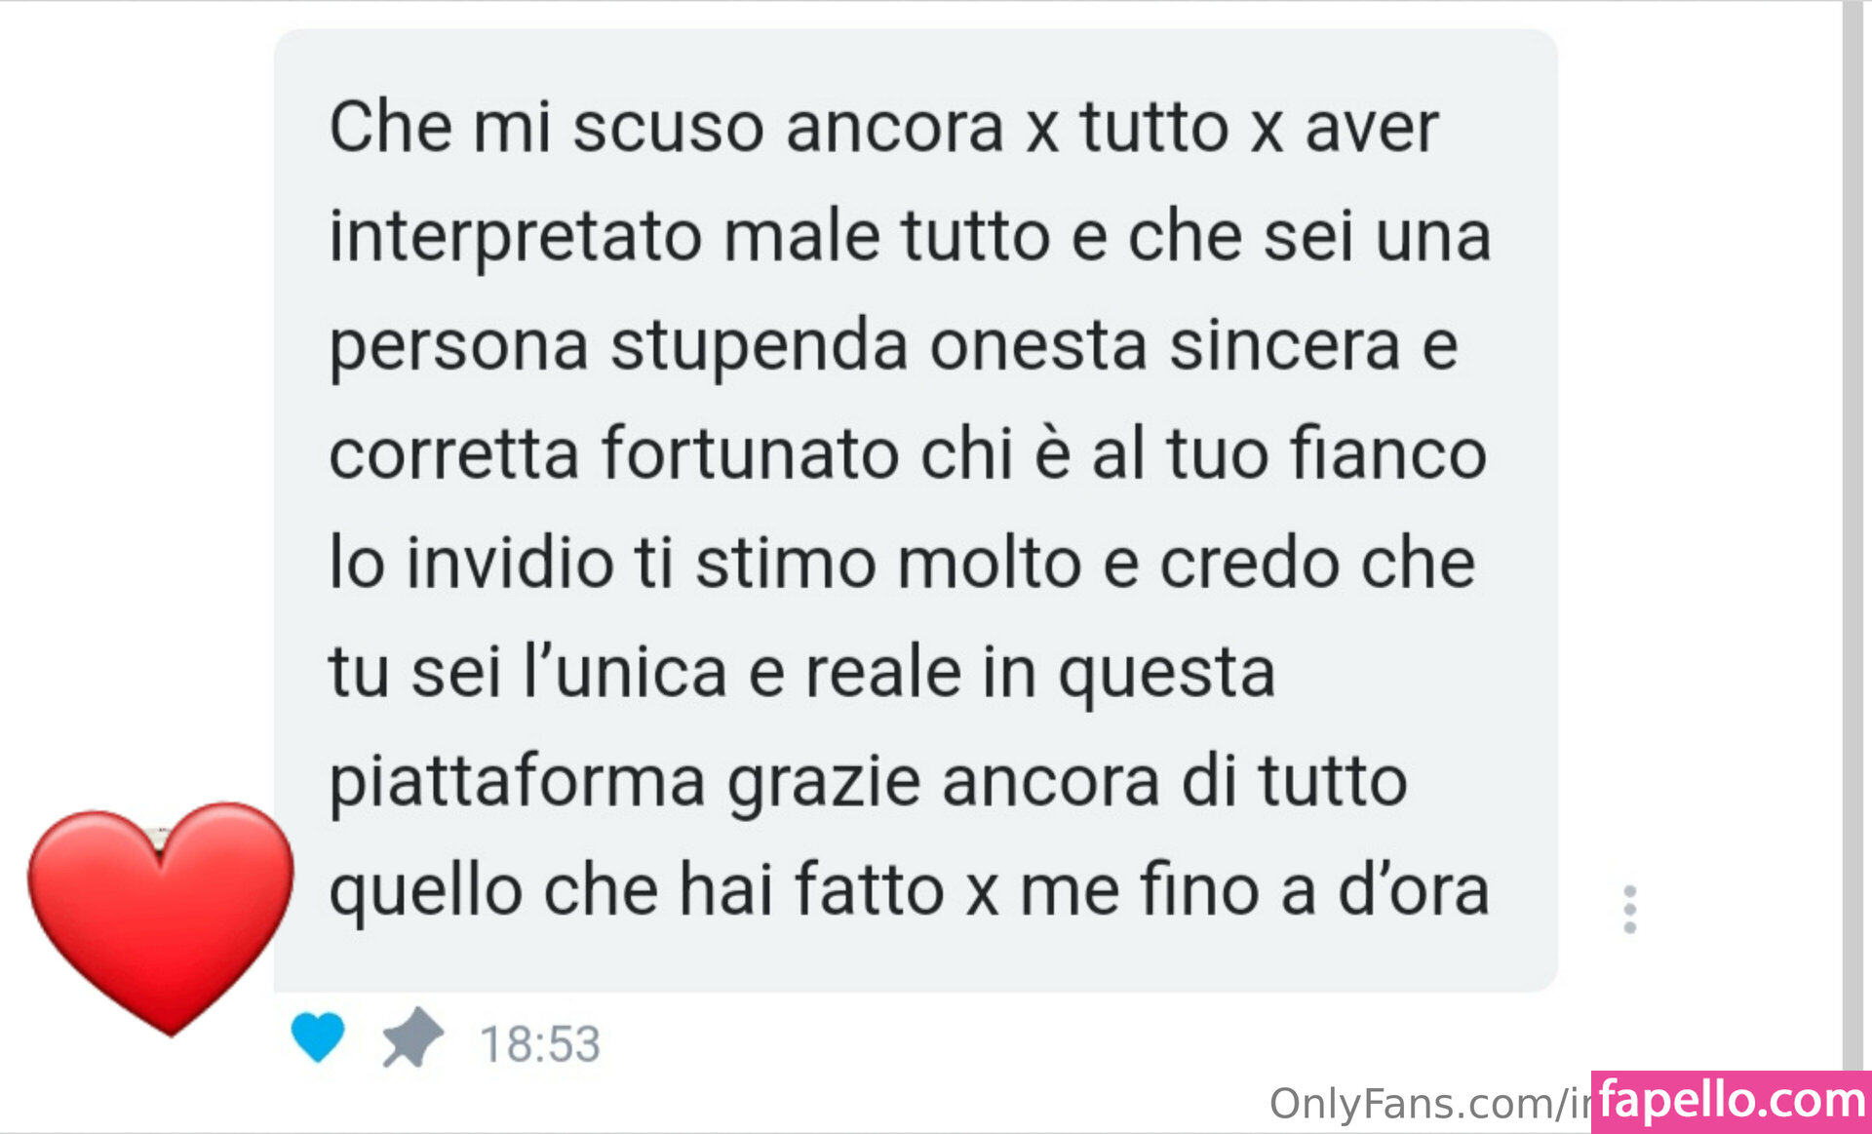
Task: Click the 18:53 message timestamp
Action: [540, 1044]
